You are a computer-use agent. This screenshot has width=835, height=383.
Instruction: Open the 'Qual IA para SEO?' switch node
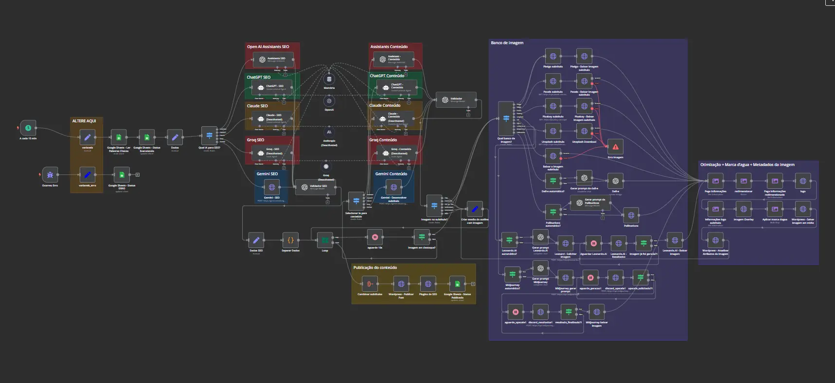pyautogui.click(x=209, y=136)
